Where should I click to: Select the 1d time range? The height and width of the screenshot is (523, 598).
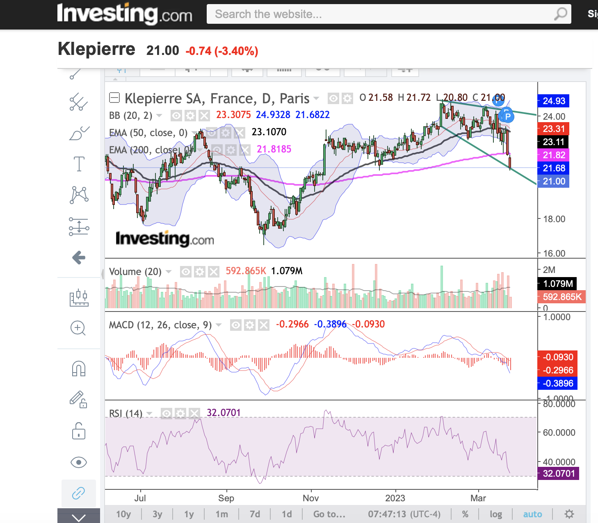click(287, 514)
